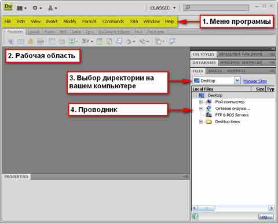Expand the Мой компьютер node
The image size is (278, 223).
click(x=201, y=102)
